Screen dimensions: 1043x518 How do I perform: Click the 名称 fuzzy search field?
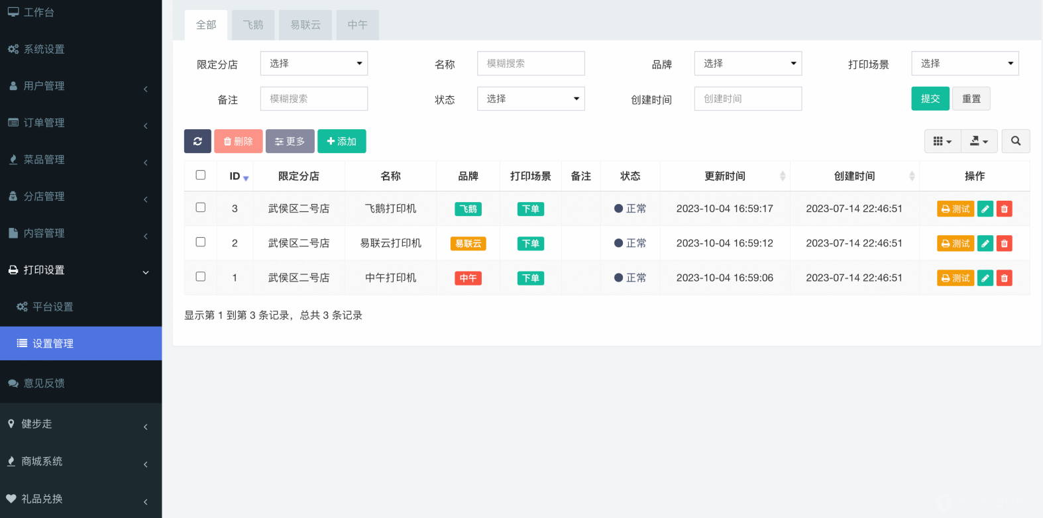[530, 64]
